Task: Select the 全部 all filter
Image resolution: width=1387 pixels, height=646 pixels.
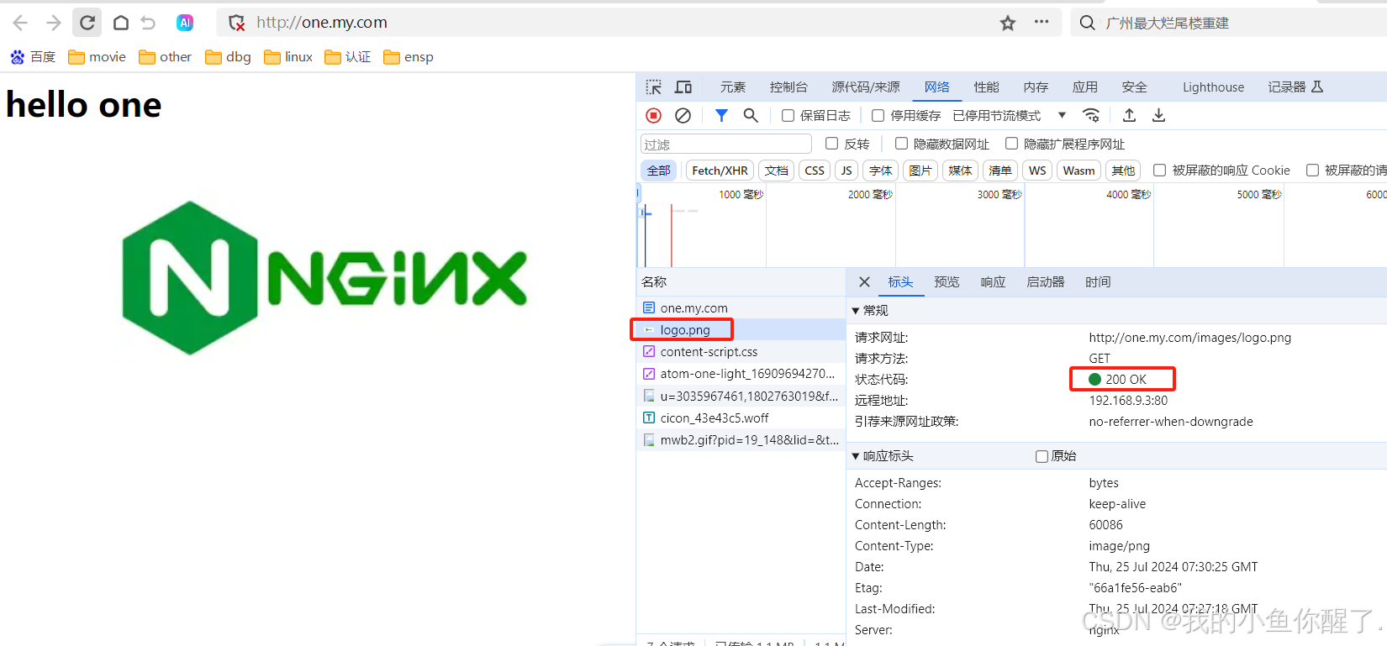Action: (658, 171)
